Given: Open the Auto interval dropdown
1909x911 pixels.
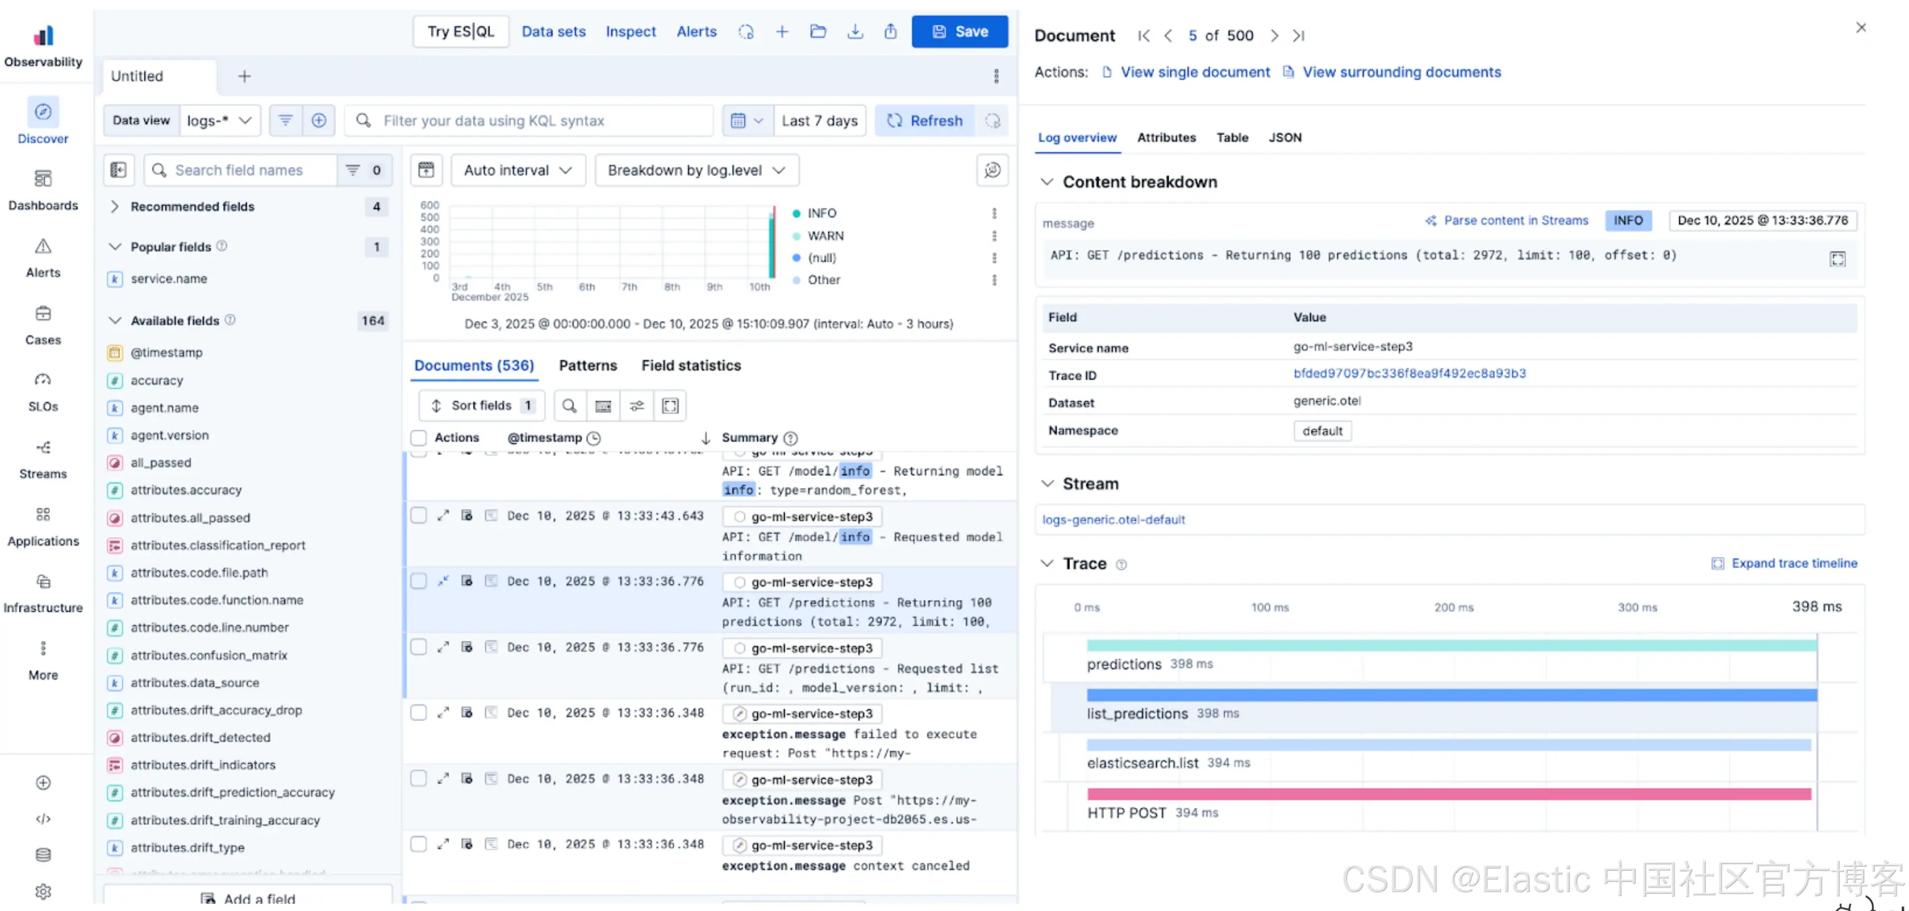Looking at the screenshot, I should [x=518, y=170].
